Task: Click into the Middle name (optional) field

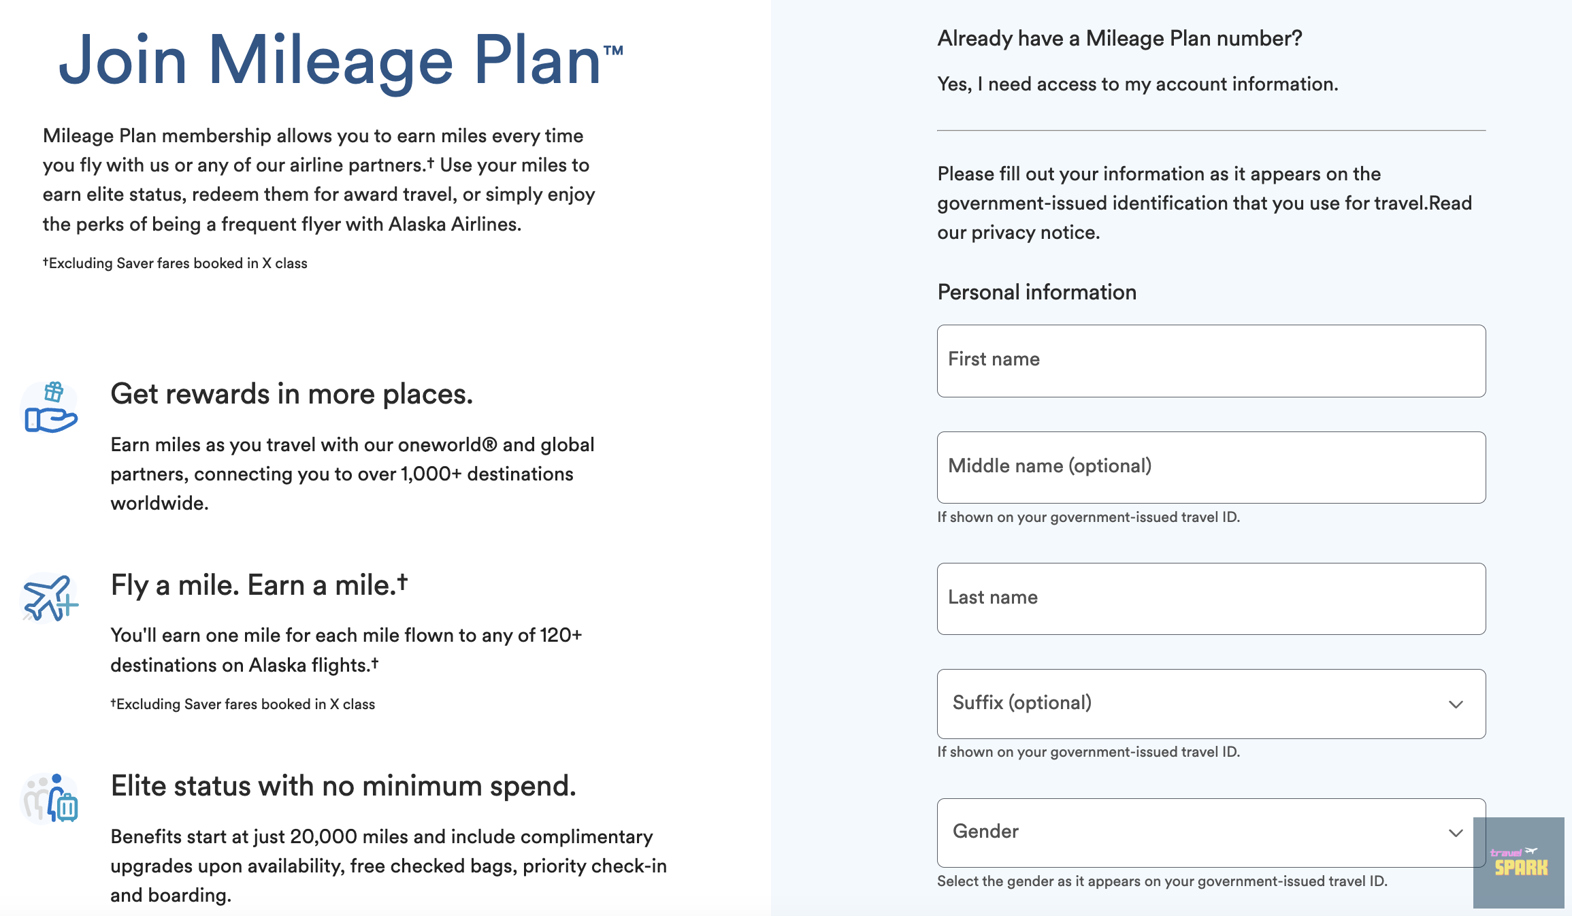Action: tap(1211, 468)
